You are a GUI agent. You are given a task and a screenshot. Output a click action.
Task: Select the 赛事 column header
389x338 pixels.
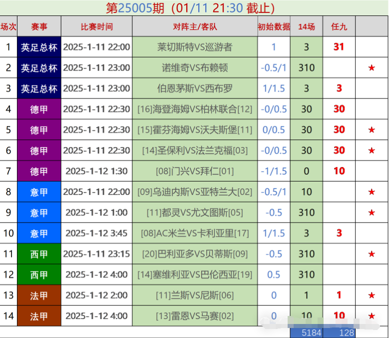tap(39, 26)
